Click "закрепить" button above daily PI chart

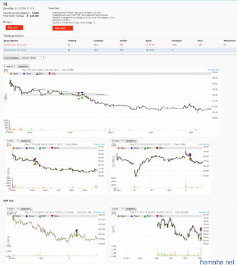(131, 209)
